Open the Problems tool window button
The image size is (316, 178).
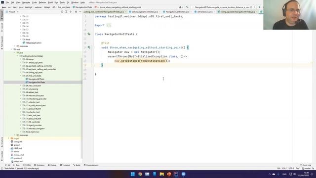pos(39,165)
